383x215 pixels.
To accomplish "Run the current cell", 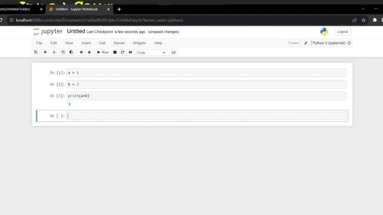I will tap(103, 52).
